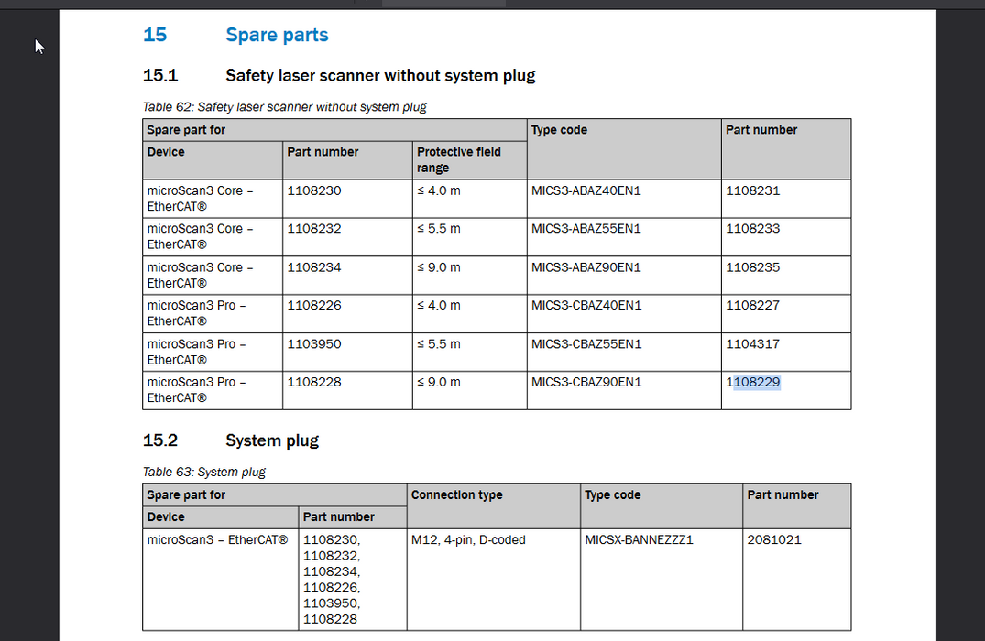Select type code MICS3-ABAZ90EN1
Image resolution: width=985 pixels, height=641 pixels.
[x=586, y=267]
